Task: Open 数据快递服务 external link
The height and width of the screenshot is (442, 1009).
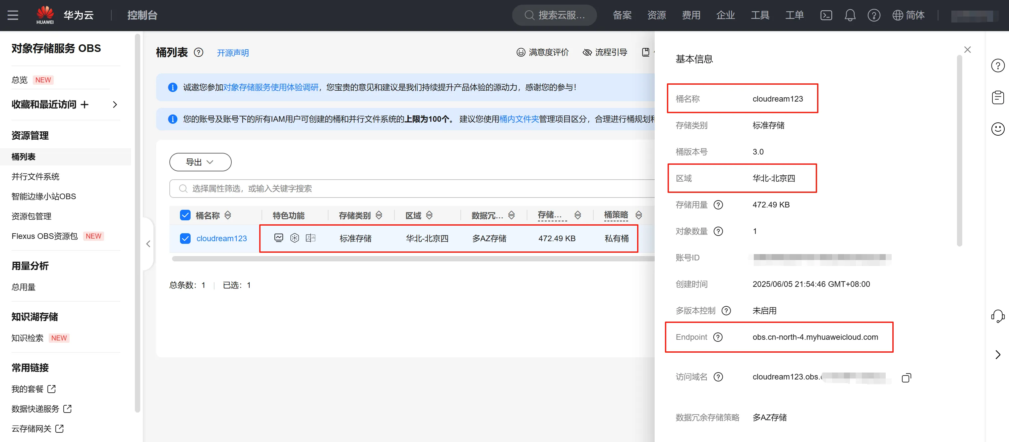Action: pyautogui.click(x=41, y=409)
